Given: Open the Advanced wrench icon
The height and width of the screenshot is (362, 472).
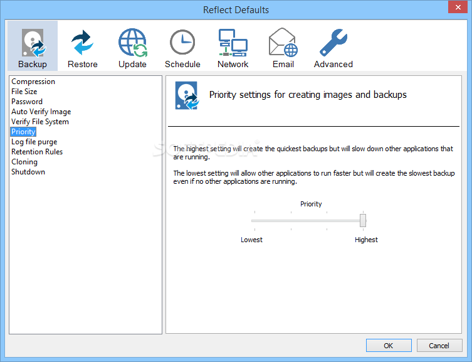Looking at the screenshot, I should (x=333, y=43).
